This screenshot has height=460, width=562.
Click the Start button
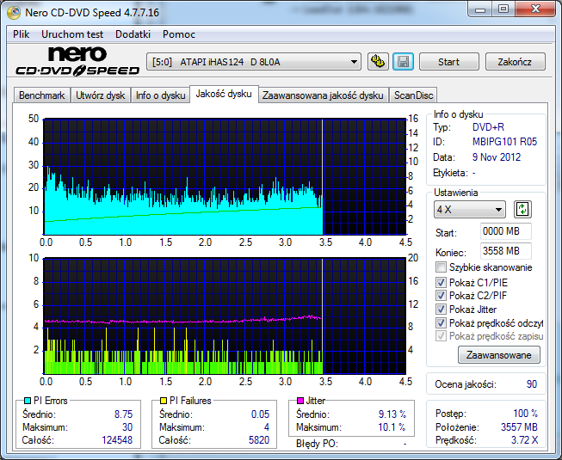448,62
